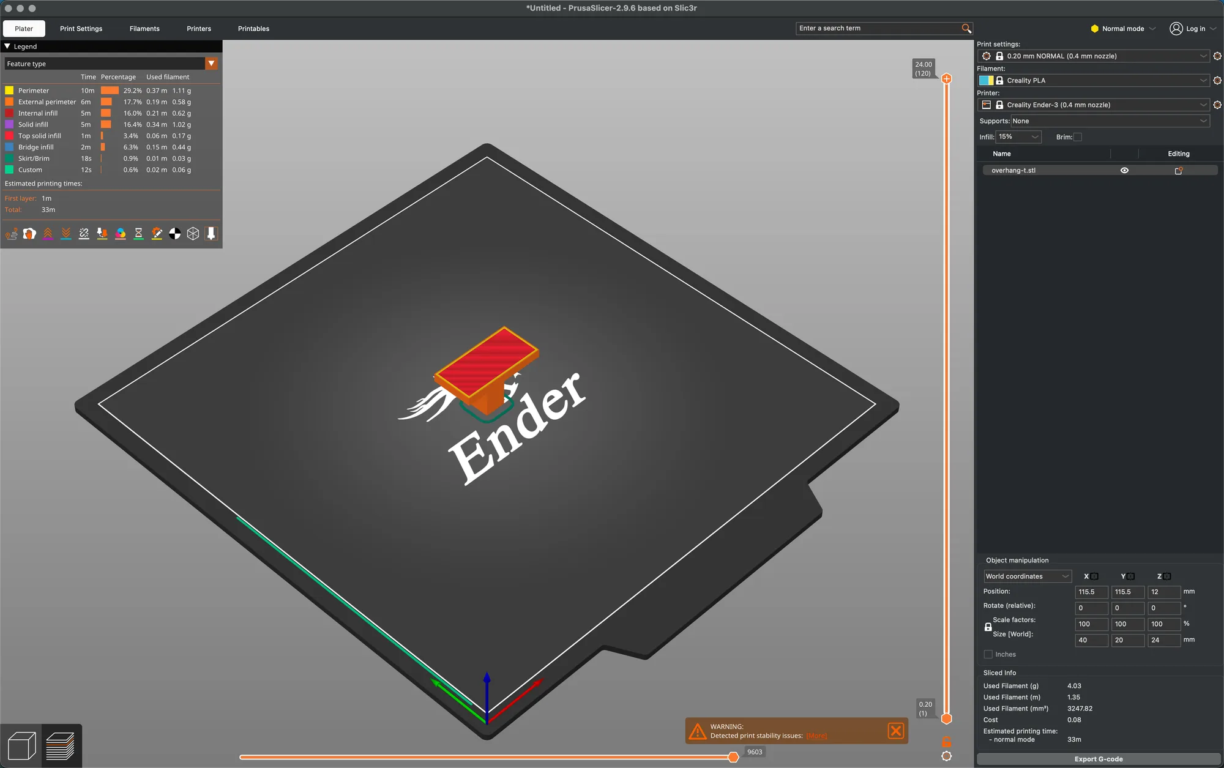
Task: Click the user account icon beside Log in
Action: click(1176, 29)
